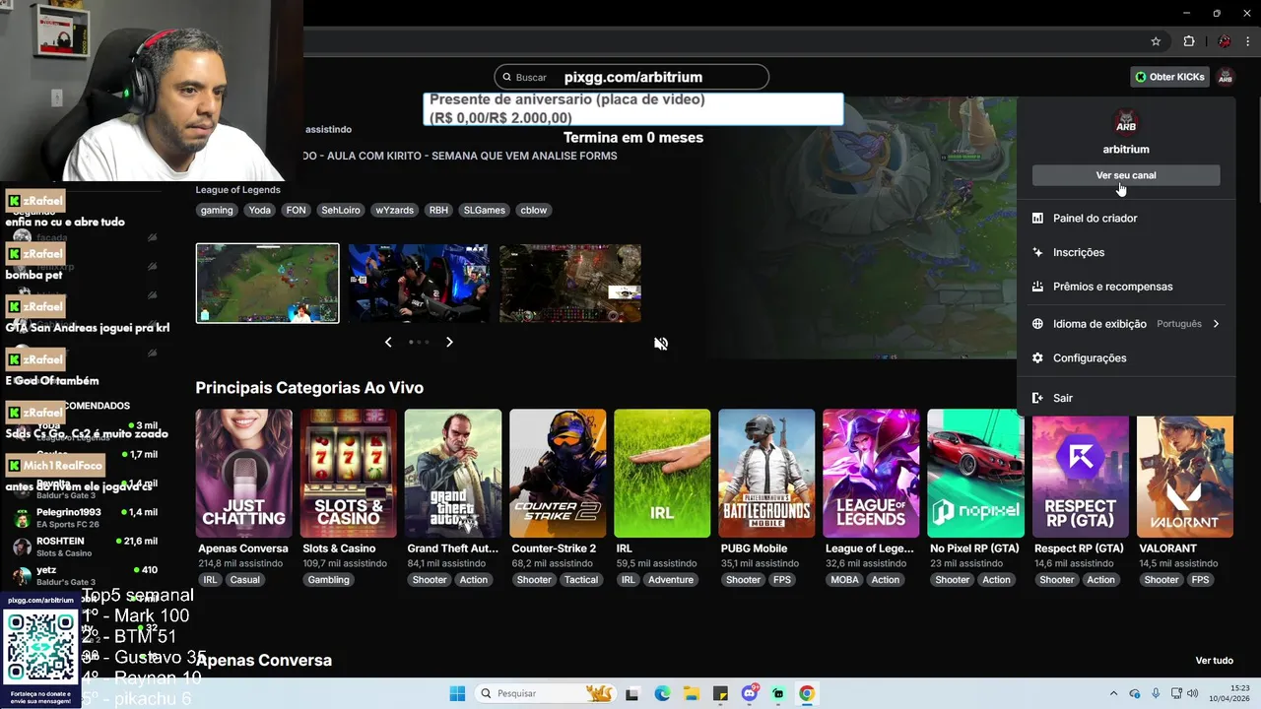Click Ver tudo link for Apenas Conversa
This screenshot has width=1261, height=709.
1214,661
